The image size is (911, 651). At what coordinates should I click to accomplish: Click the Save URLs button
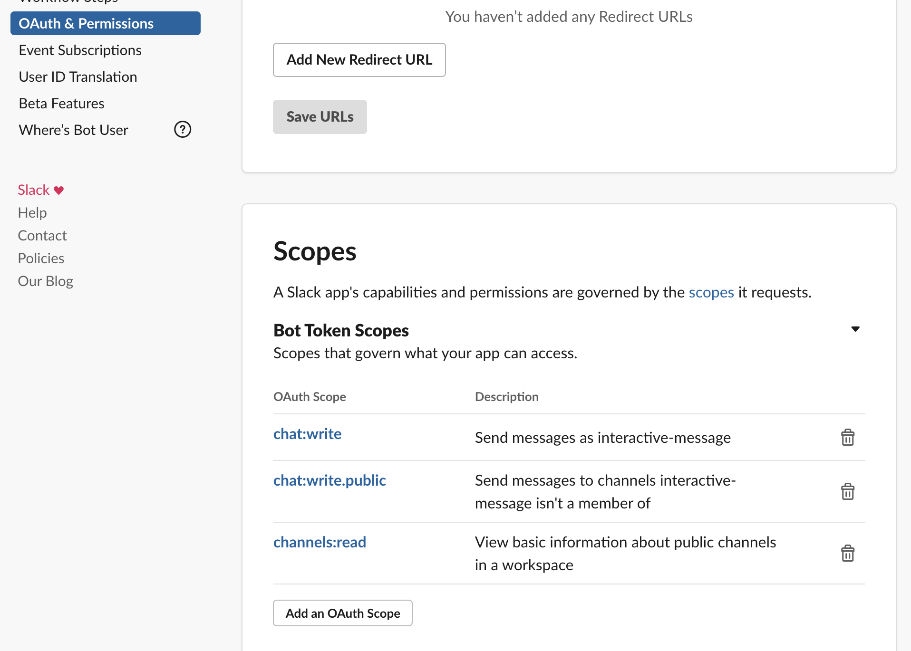320,116
